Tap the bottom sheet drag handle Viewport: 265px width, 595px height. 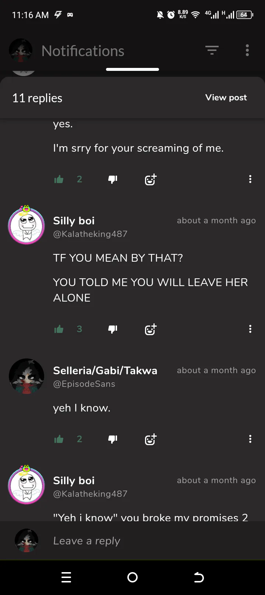pos(132,69)
